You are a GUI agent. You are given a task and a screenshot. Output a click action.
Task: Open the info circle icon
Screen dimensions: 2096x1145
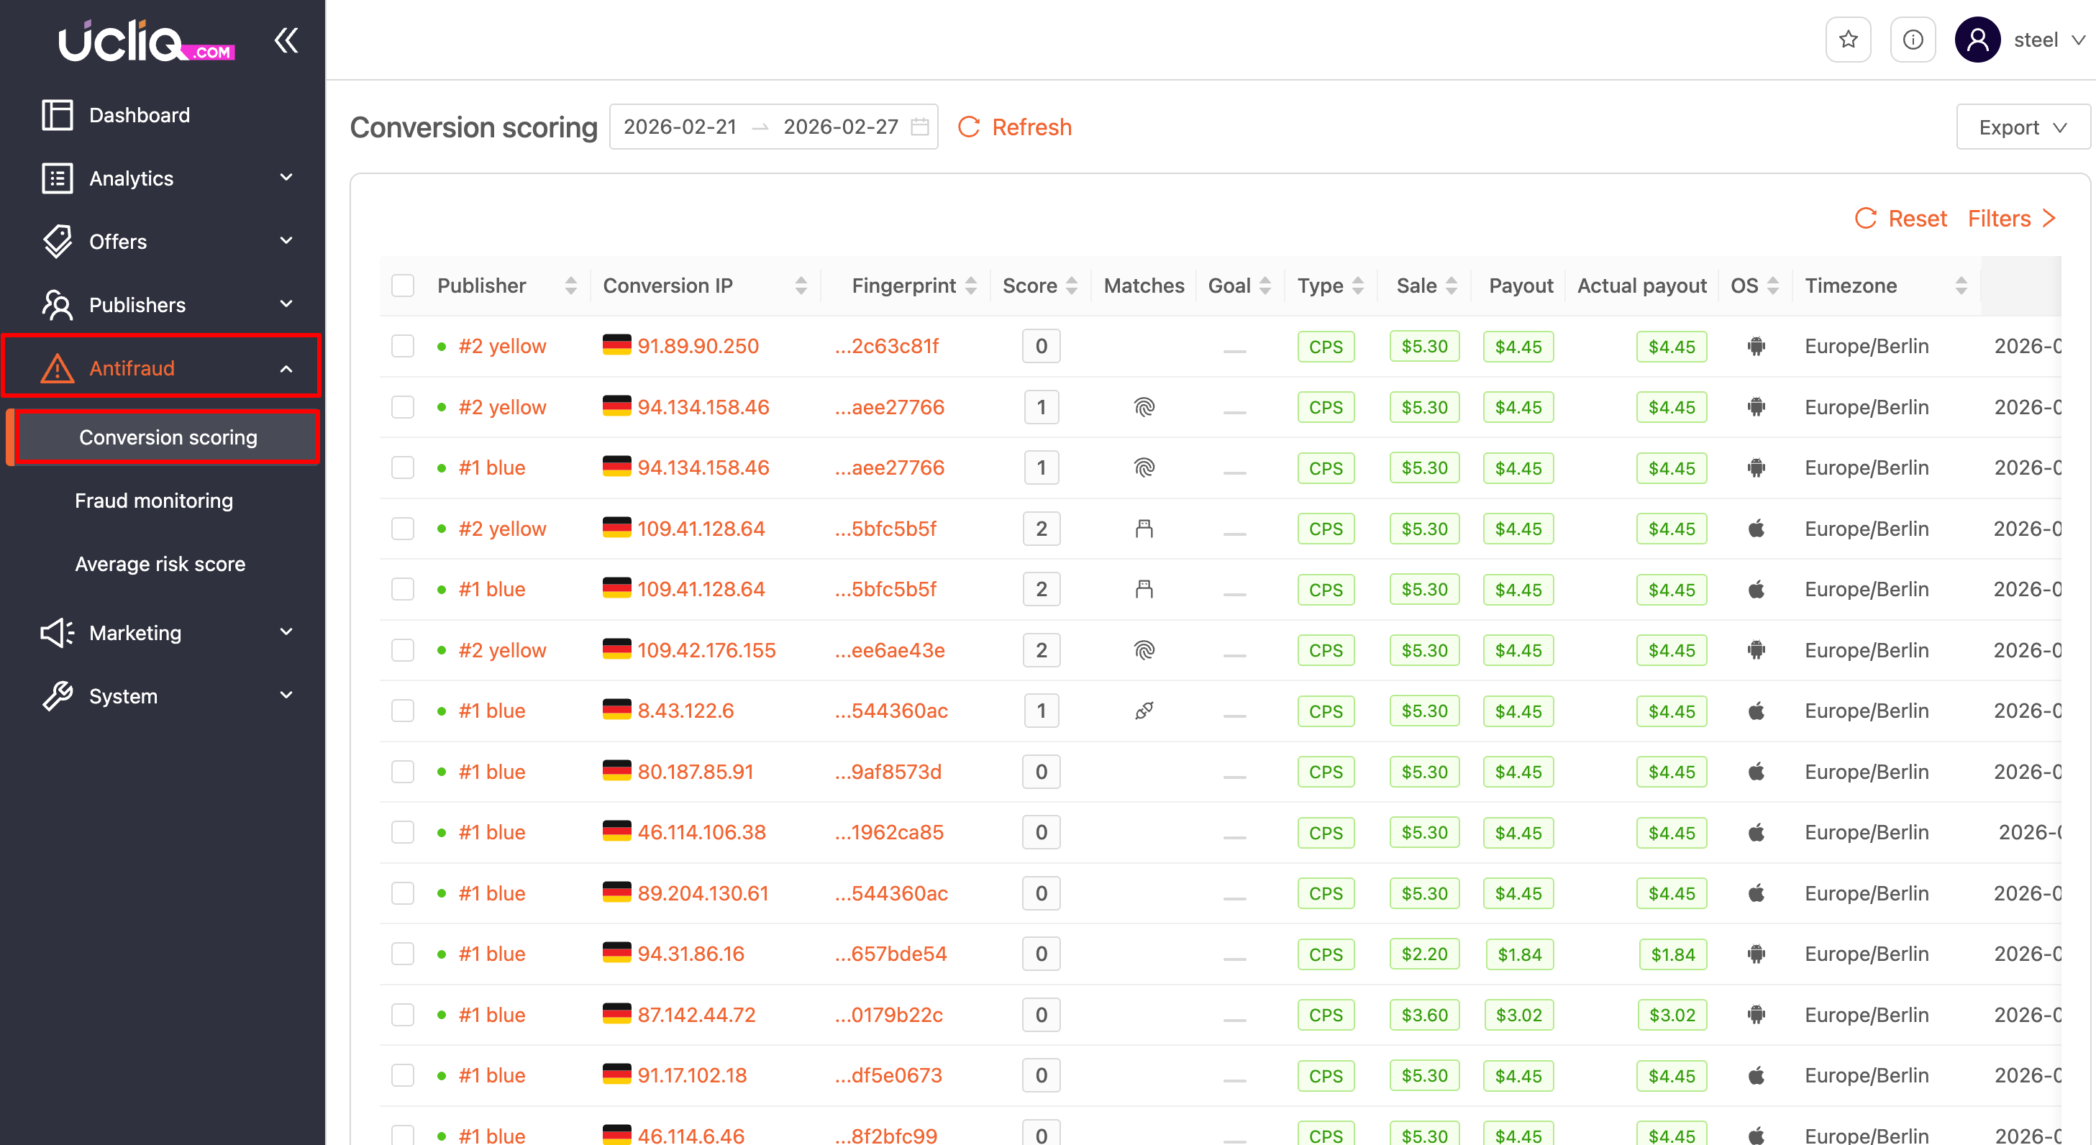[1912, 39]
